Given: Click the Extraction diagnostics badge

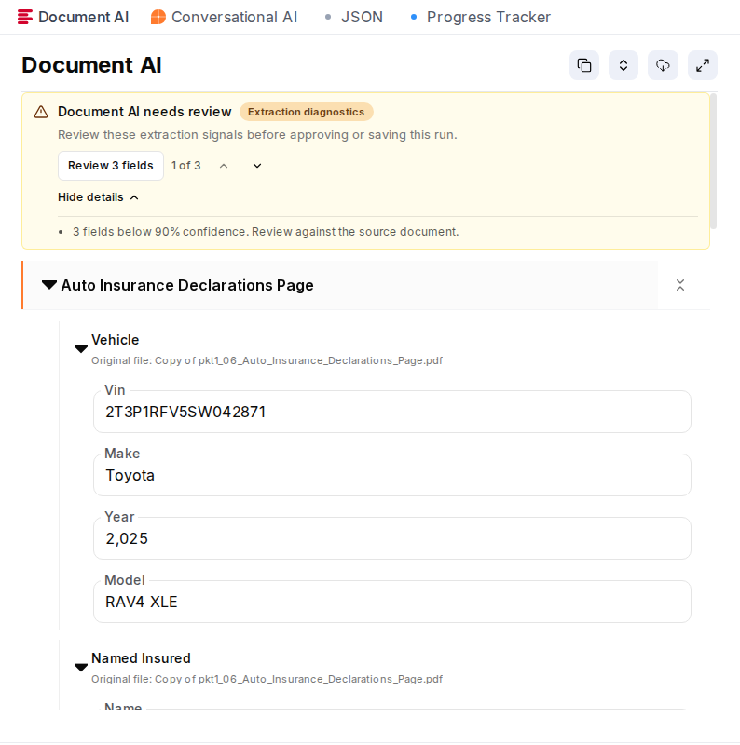Looking at the screenshot, I should point(307,112).
